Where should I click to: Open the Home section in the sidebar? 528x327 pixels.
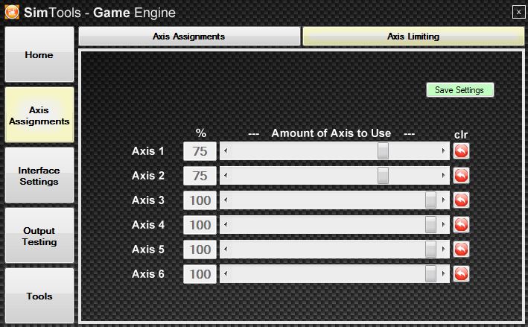[39, 54]
